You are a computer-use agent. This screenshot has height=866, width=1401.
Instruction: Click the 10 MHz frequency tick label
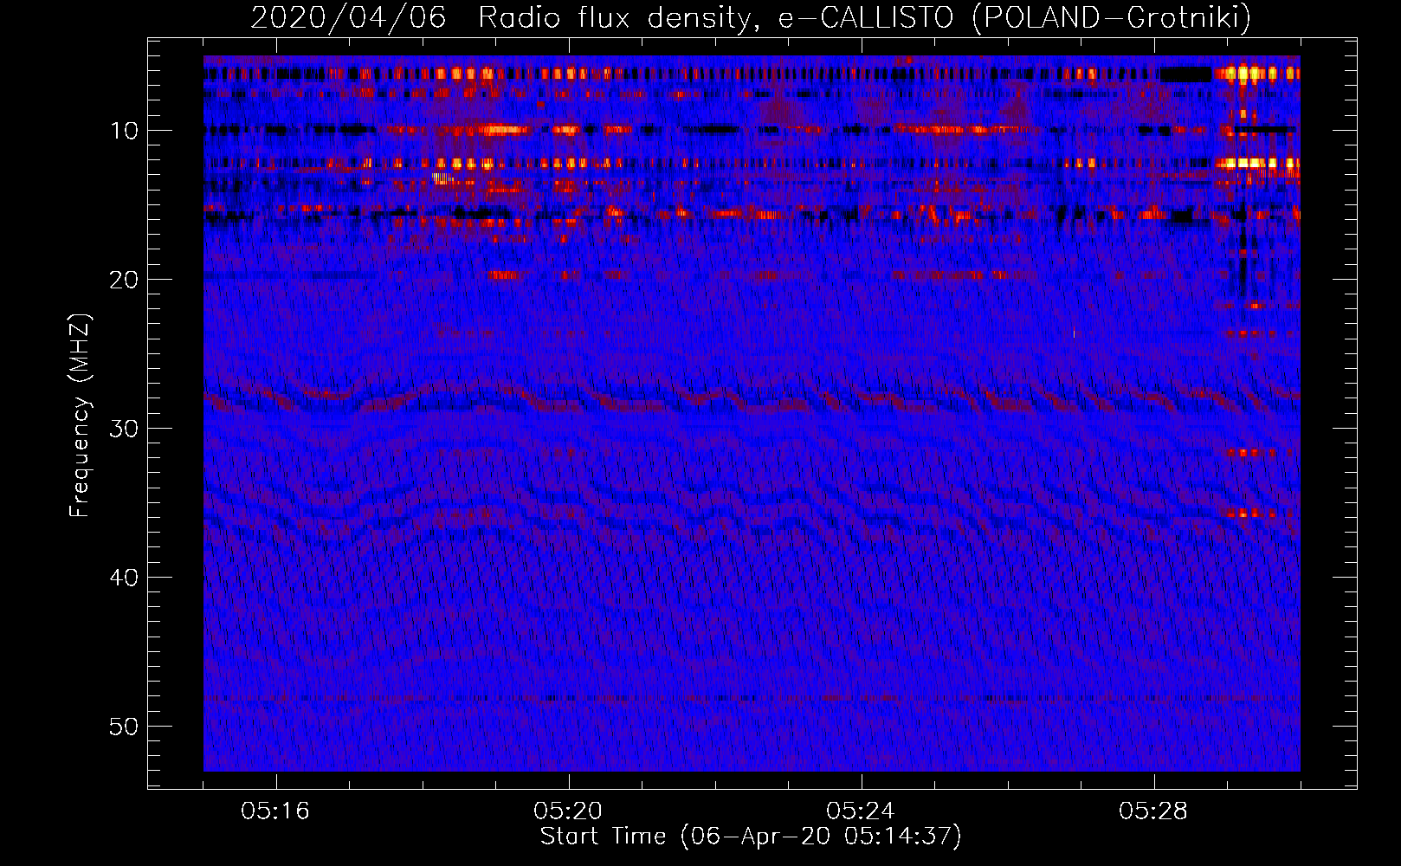tap(125, 131)
